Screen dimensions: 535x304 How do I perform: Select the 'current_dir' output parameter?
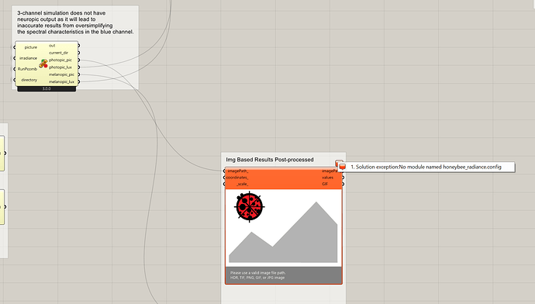pos(58,53)
